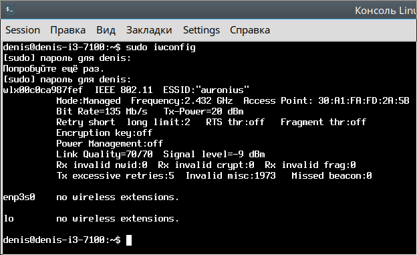Click the Bit Rate=135 Mb/s value
Image resolution: width=417 pixels, height=255 pixels.
click(102, 111)
